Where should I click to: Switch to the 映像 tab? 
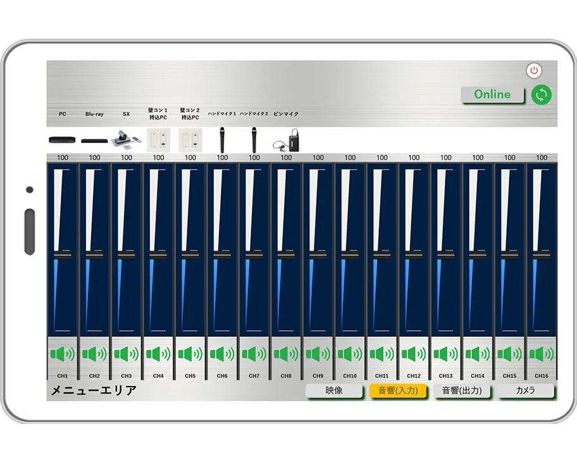click(x=334, y=391)
